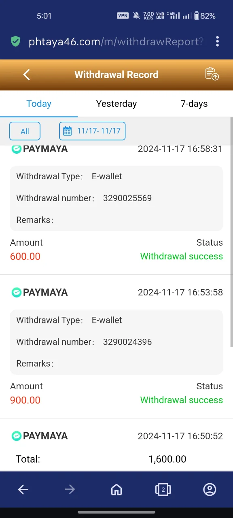This screenshot has width=233, height=518.
Task: Tap the Withdrawal success status of 600.00 record
Action: [x=182, y=256]
